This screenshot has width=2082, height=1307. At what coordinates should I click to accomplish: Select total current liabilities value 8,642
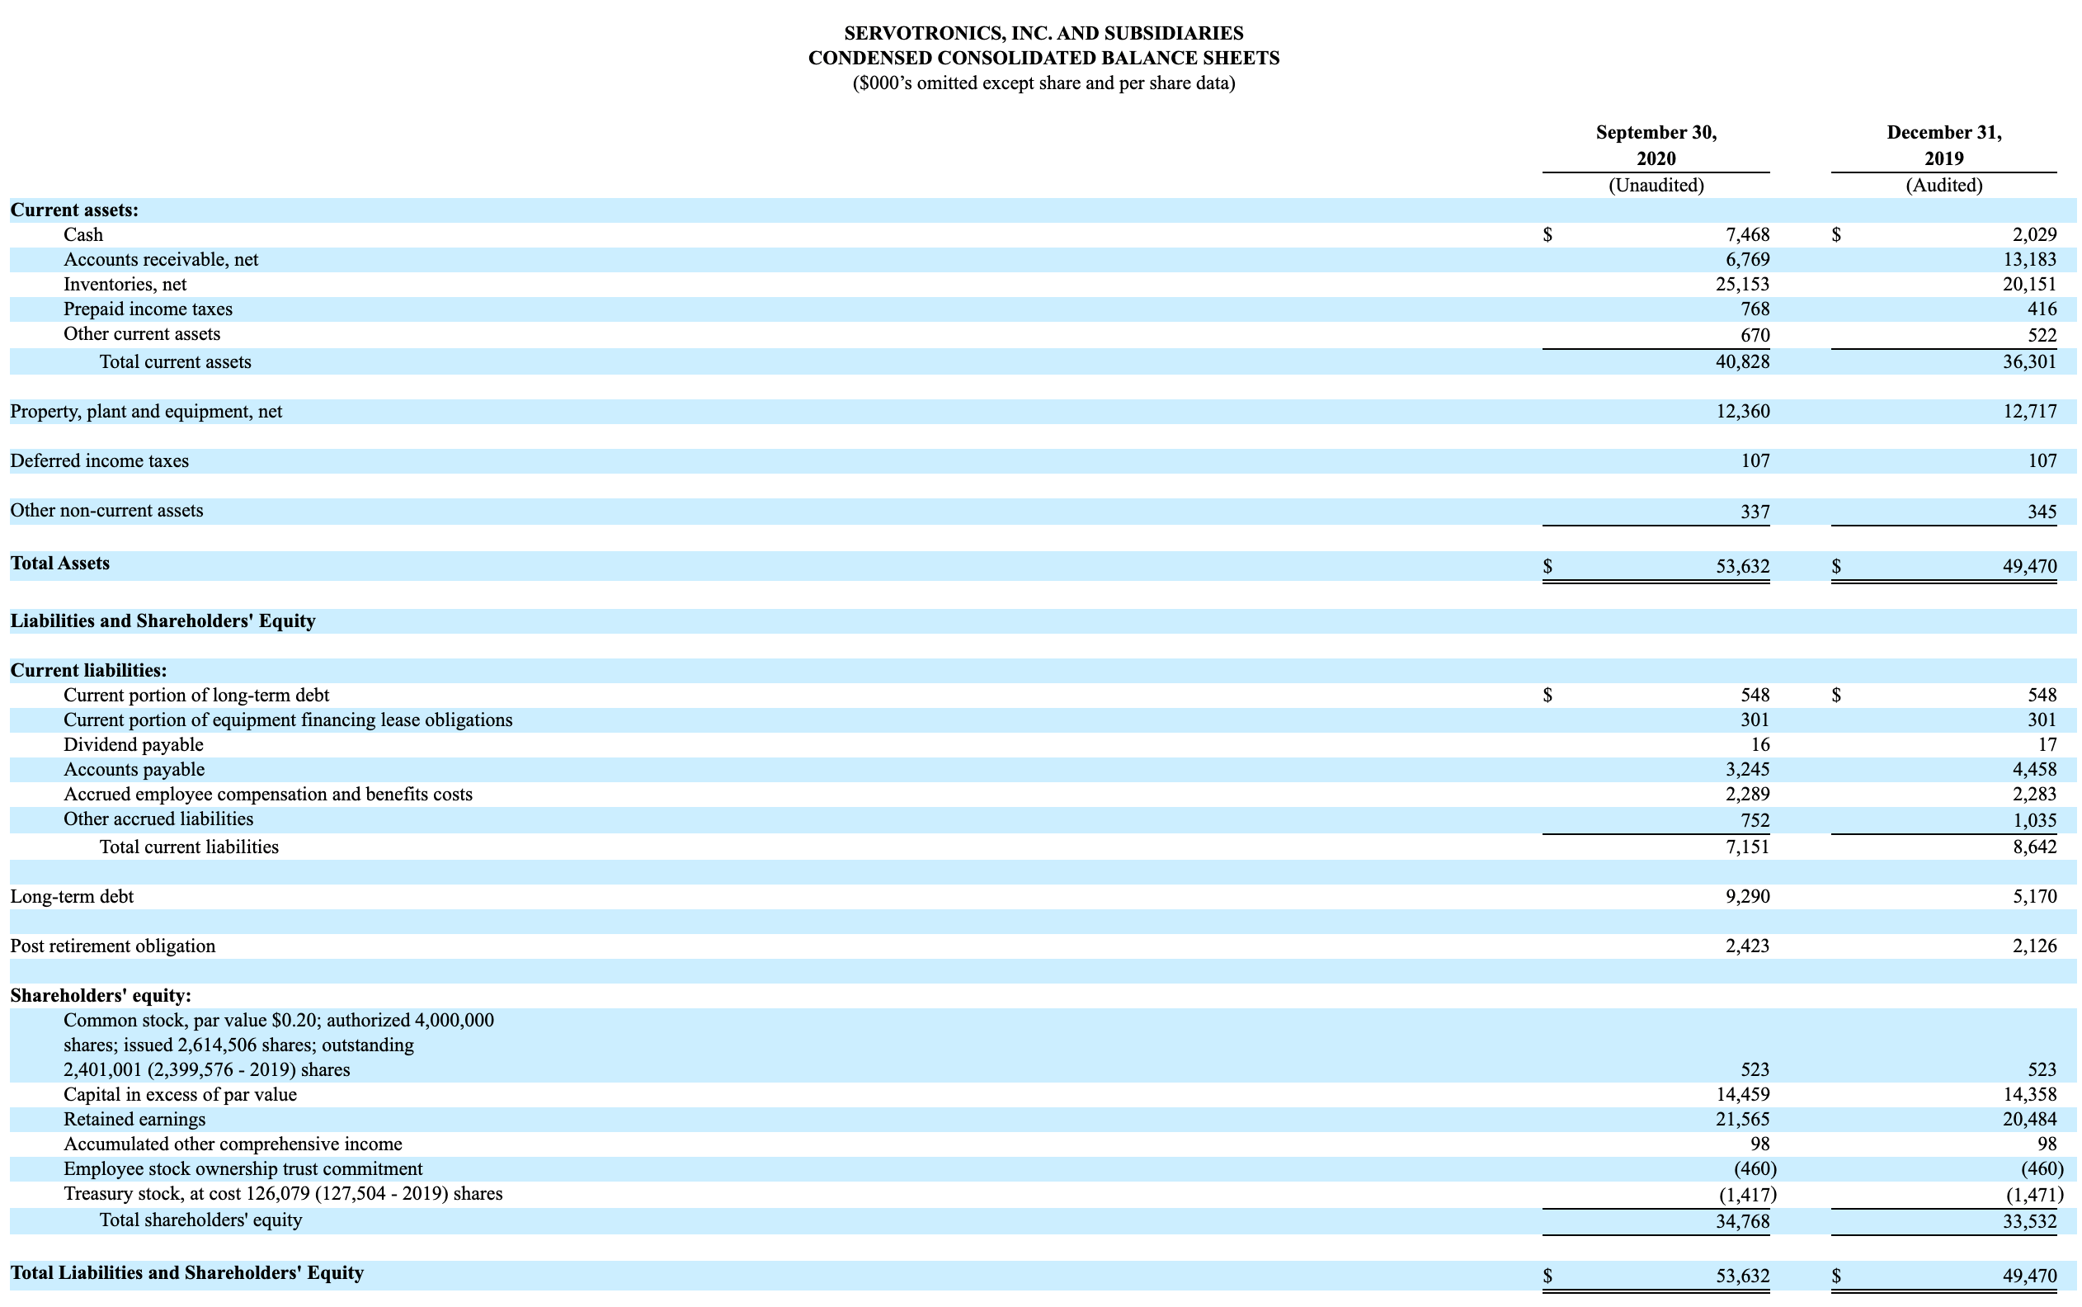(2034, 847)
